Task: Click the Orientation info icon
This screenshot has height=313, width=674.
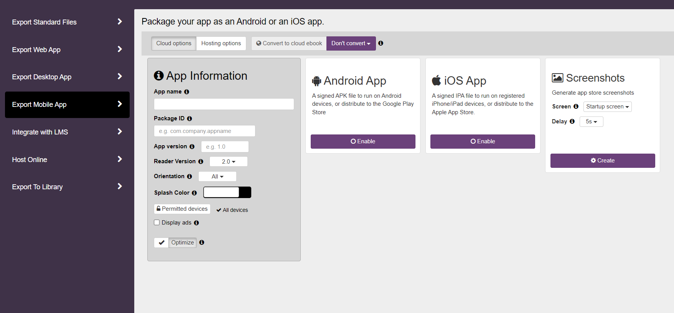Action: (x=190, y=177)
